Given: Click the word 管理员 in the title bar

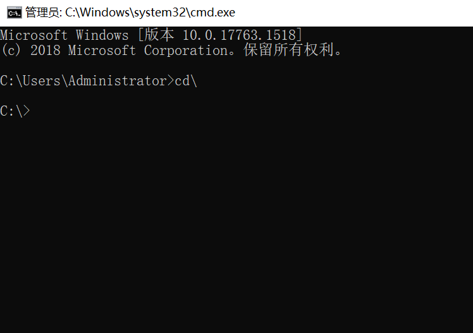Looking at the screenshot, I should [43, 13].
